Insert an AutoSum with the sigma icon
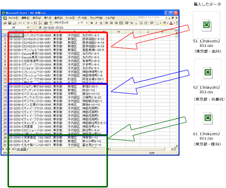 point(28,23)
